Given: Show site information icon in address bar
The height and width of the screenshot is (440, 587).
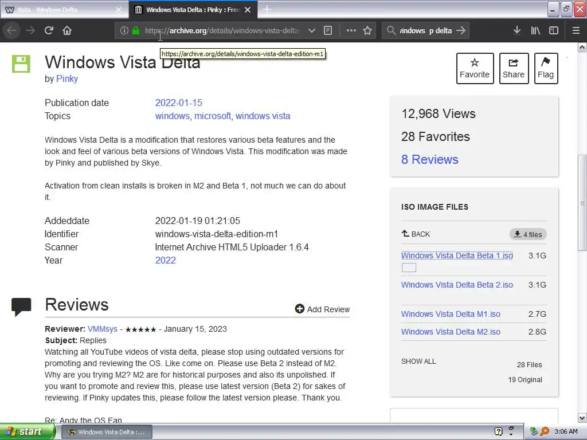Looking at the screenshot, I should coord(124,31).
